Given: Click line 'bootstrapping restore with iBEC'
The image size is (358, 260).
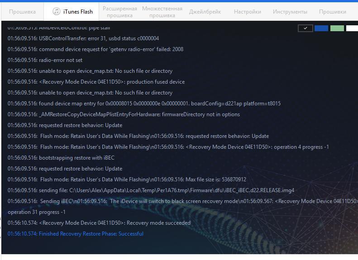Looking at the screenshot, I should pyautogui.click(x=61, y=158).
